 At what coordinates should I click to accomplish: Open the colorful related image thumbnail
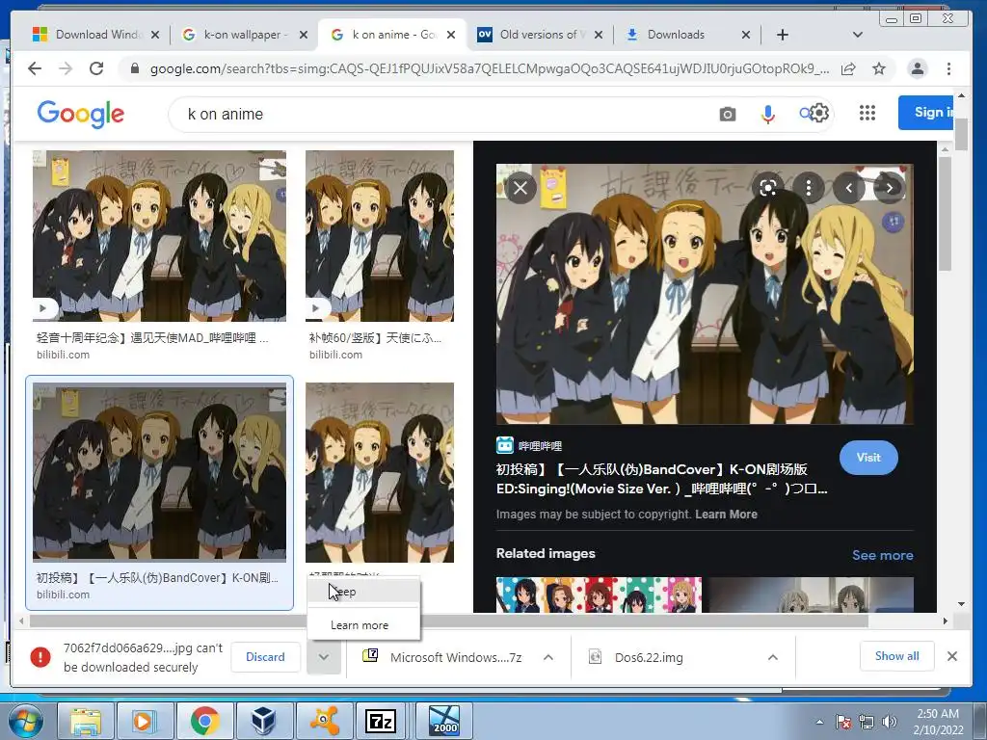coord(599,595)
